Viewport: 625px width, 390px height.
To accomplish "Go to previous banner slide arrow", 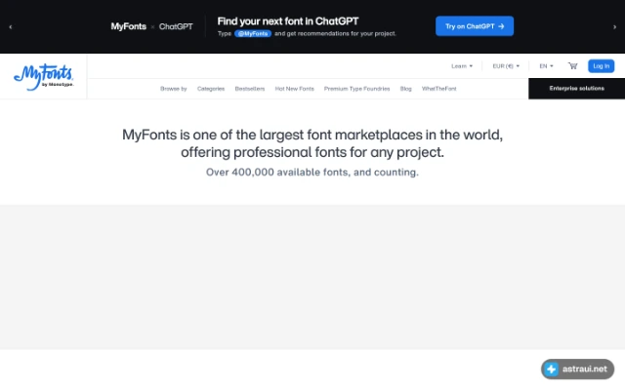I will coord(11,27).
